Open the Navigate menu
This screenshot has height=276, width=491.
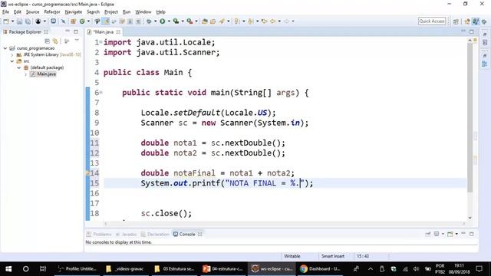coord(74,12)
